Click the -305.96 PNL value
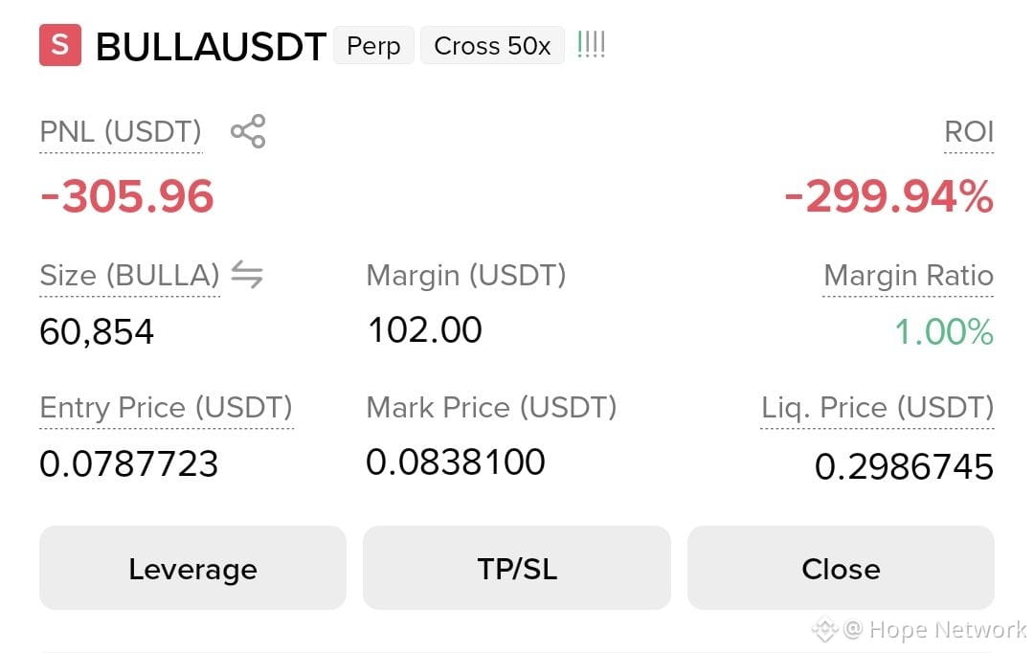The image size is (1034, 653). (126, 196)
